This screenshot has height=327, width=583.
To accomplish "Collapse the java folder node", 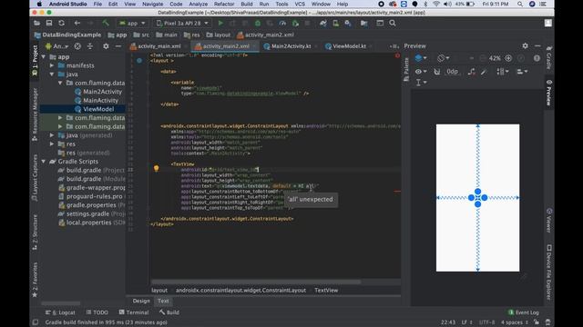I will tap(52, 74).
